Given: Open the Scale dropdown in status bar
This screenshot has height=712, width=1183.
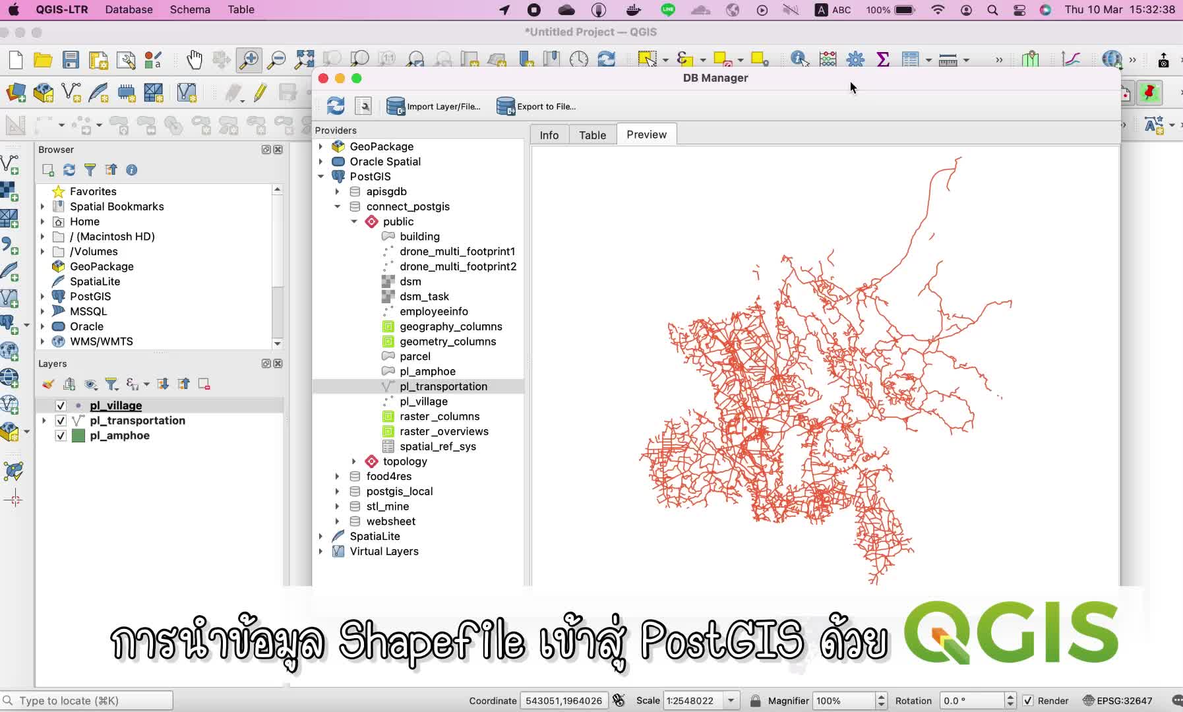Looking at the screenshot, I should click(x=731, y=701).
